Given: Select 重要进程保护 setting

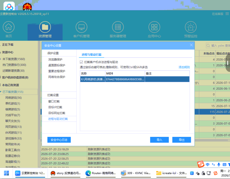Looking at the screenshot, I should (57, 71).
